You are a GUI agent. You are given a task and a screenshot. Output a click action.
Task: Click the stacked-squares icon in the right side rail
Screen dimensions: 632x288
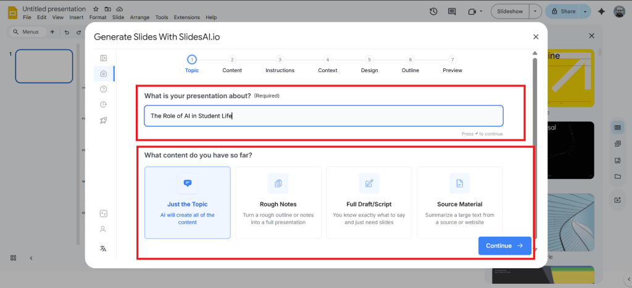(x=617, y=144)
